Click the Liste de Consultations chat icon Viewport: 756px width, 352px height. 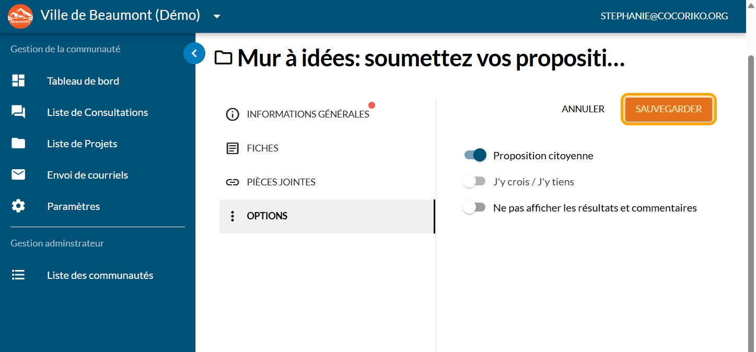click(x=18, y=112)
